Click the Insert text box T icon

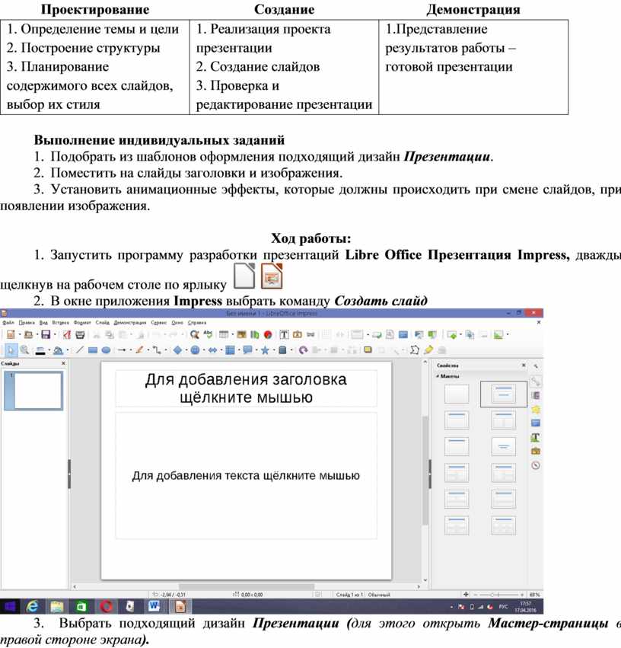284,335
